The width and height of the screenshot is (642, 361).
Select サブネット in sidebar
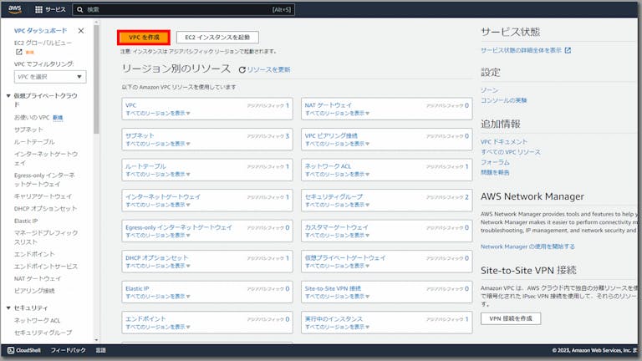click(x=28, y=130)
